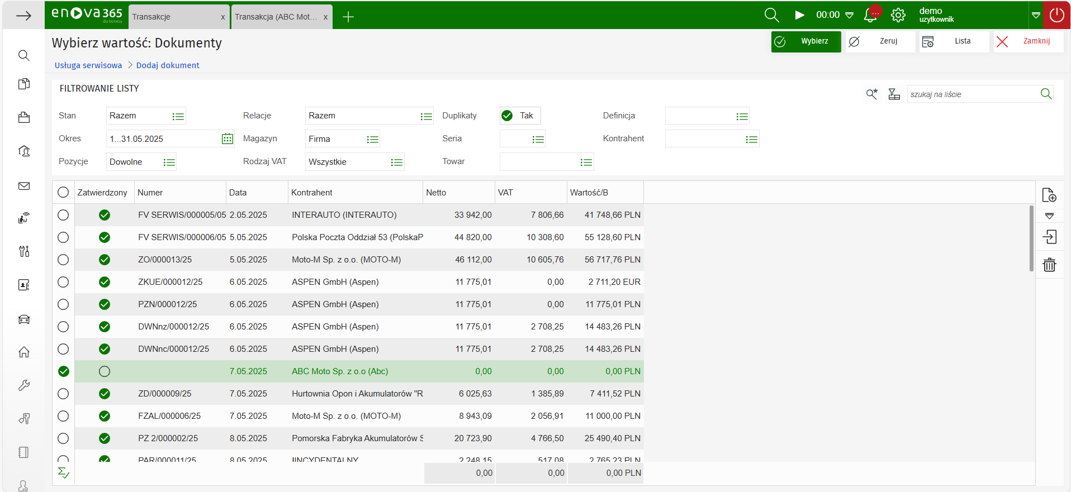Image resolution: width=1071 pixels, height=492 pixels.
Task: Click the header magnifier search icon
Action: tap(771, 16)
